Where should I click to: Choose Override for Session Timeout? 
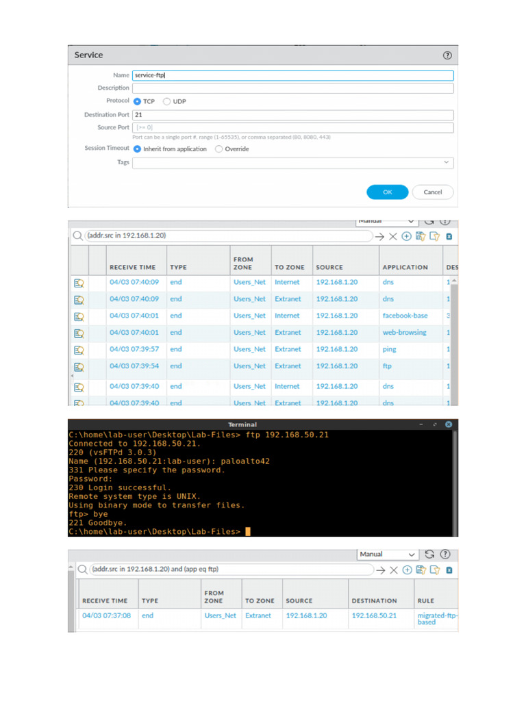[x=219, y=149]
